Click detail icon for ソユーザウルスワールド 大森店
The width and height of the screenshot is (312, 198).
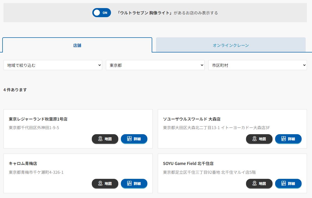pyautogui.click(x=283, y=139)
